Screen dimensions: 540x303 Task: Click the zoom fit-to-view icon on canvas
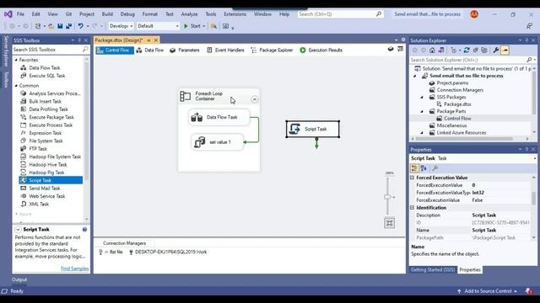click(x=390, y=223)
